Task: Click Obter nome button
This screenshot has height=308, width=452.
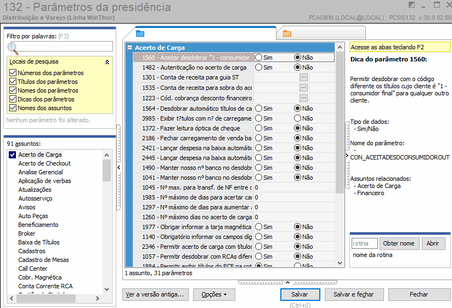Action: click(x=399, y=243)
